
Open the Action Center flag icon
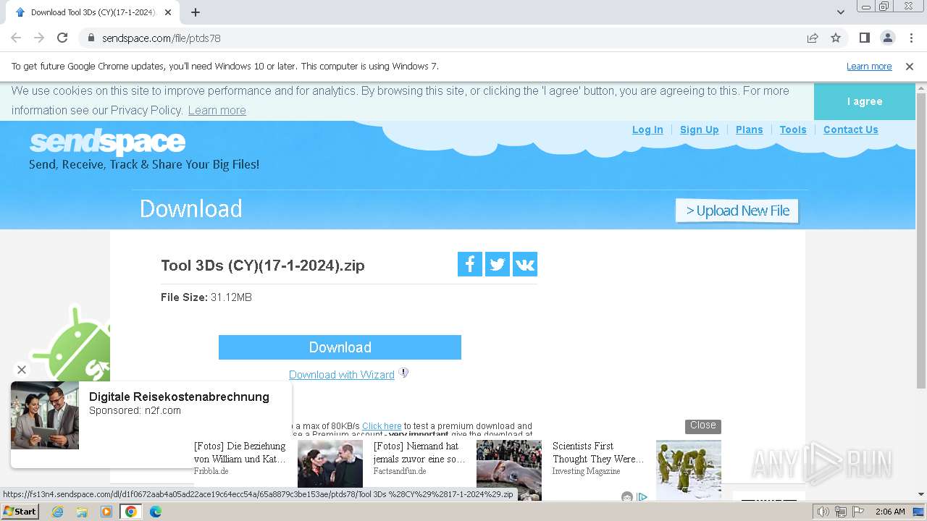[858, 512]
